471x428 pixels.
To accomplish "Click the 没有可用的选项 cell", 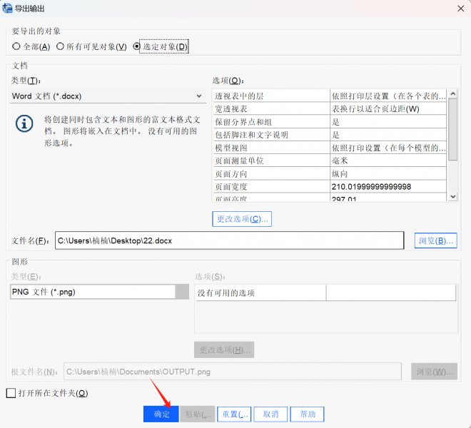I will coord(260,293).
